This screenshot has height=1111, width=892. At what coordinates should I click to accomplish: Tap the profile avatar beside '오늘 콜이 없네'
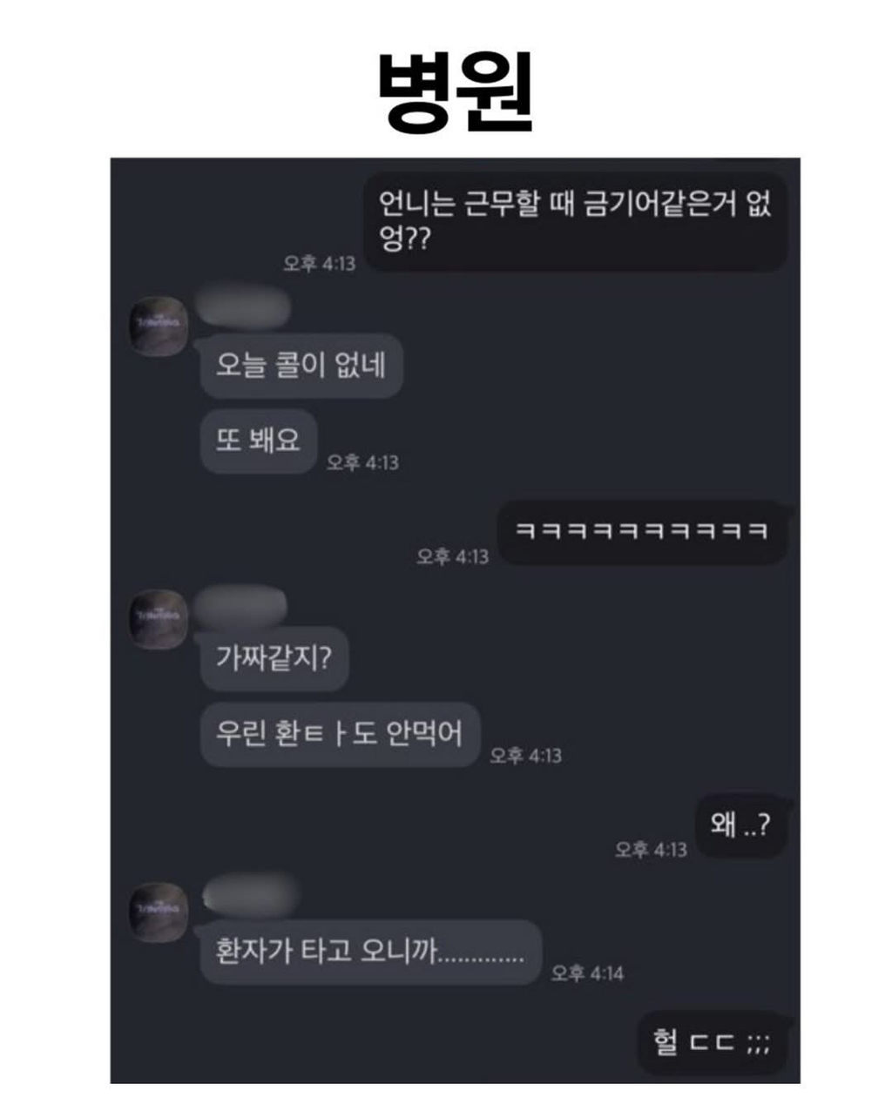click(159, 327)
